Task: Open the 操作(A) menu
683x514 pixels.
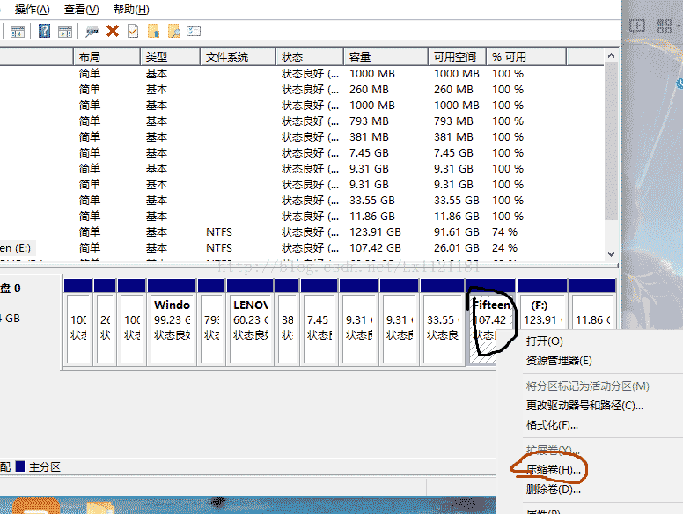Action: [x=33, y=9]
